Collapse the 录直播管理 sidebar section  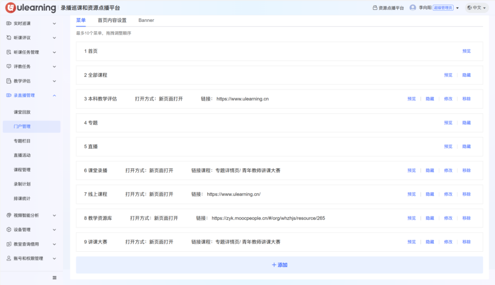coord(54,95)
